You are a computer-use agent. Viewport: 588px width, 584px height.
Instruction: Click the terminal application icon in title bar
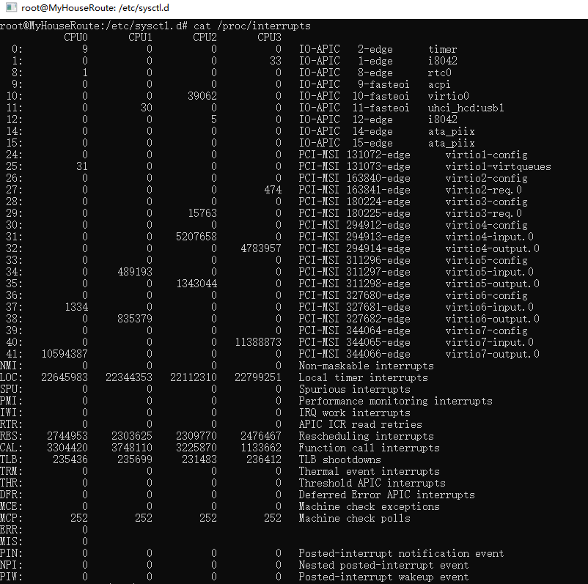(10, 8)
